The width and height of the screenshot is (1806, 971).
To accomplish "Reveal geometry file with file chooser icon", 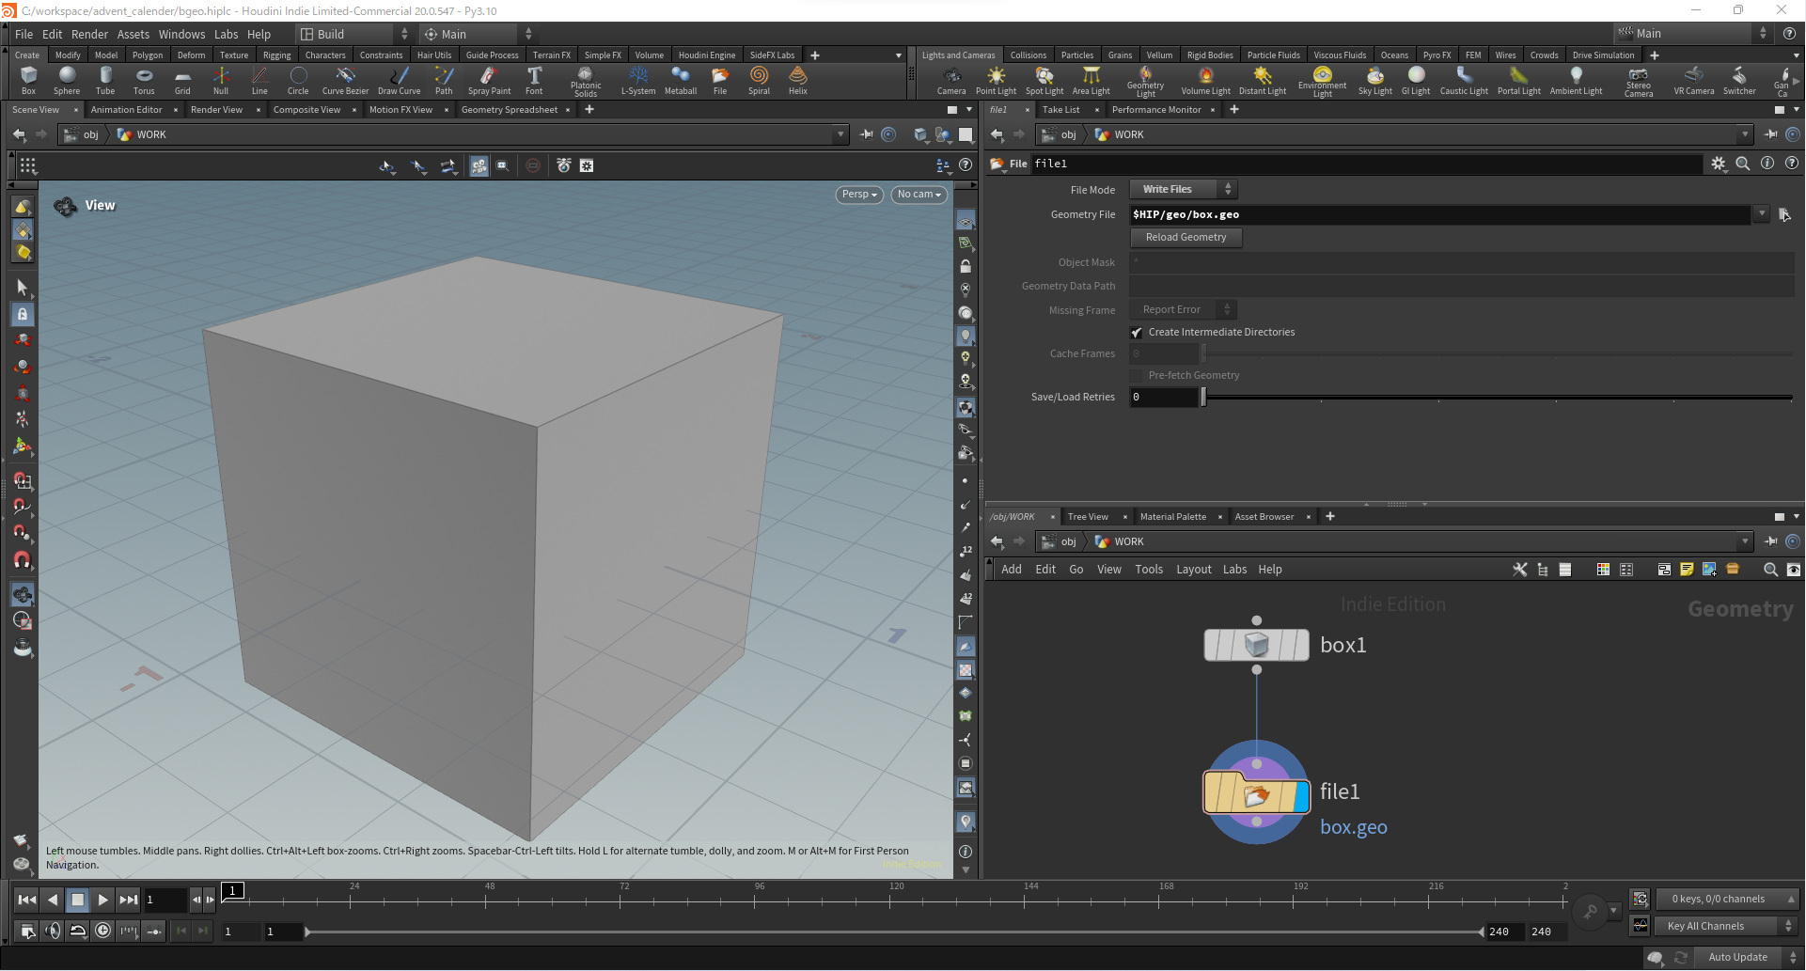I will point(1784,214).
